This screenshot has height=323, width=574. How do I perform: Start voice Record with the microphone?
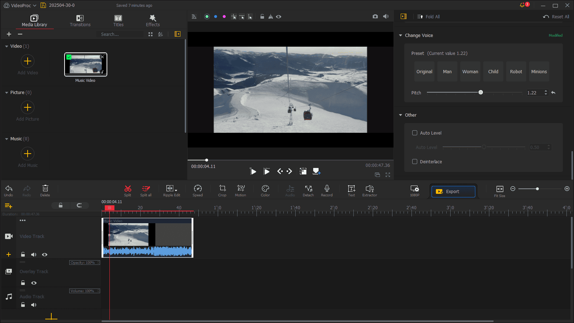tap(327, 191)
